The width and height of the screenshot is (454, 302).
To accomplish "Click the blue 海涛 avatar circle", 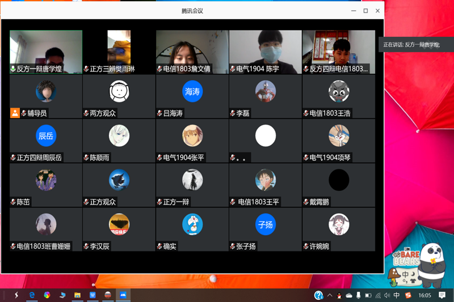I will (x=192, y=91).
